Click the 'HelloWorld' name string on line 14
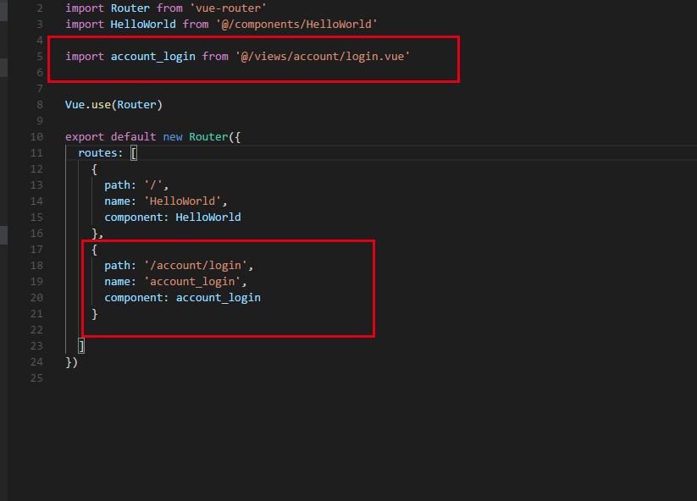Screen dimensions: 697x501 [185, 201]
